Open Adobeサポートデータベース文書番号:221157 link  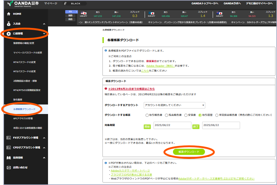216,179
